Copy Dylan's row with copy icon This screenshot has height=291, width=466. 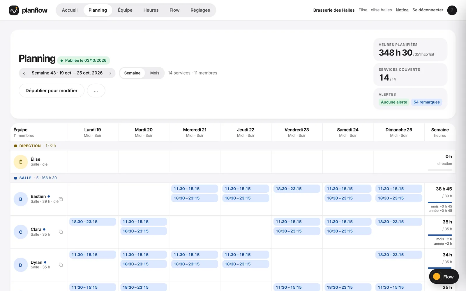coord(61,265)
